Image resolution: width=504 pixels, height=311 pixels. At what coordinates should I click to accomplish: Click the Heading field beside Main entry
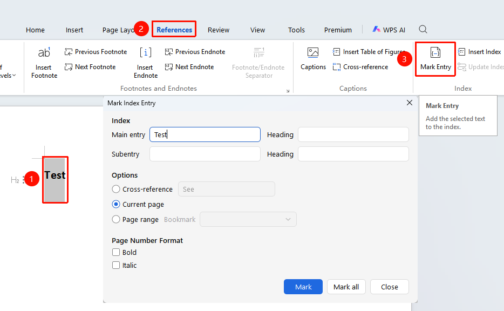(353, 134)
